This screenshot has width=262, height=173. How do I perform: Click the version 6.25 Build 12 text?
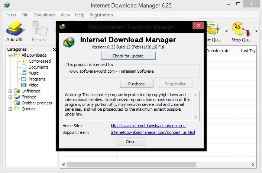click(128, 47)
